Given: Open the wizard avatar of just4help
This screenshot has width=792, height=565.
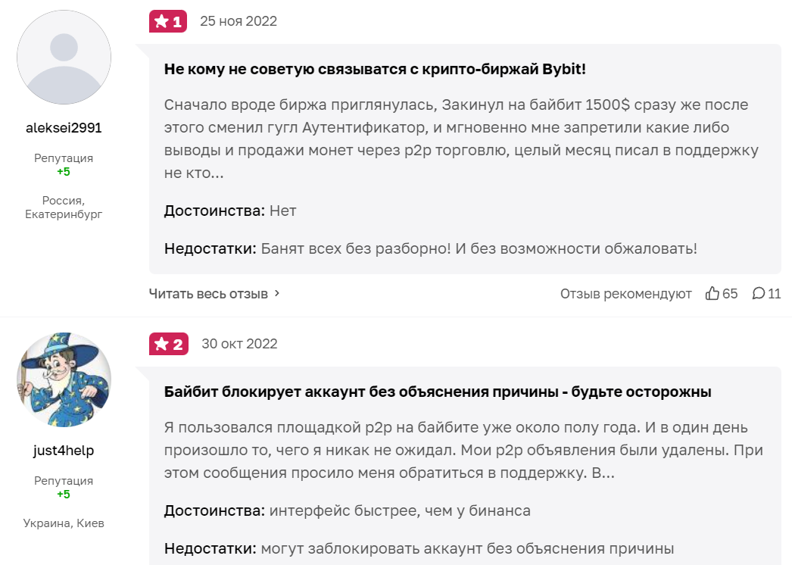Looking at the screenshot, I should coord(64,379).
